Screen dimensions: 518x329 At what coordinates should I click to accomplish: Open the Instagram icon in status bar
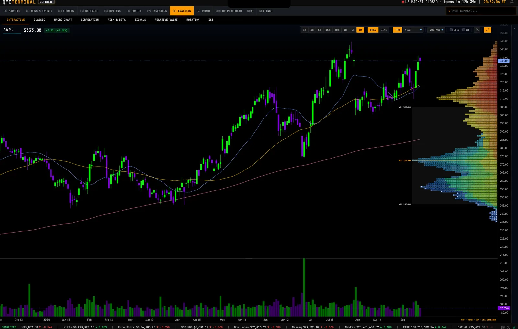(503, 327)
